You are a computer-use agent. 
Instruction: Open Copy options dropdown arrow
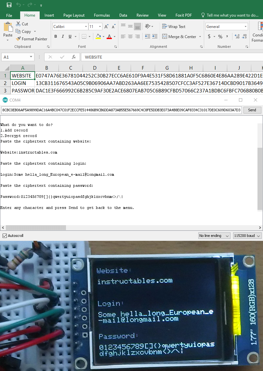[35, 32]
